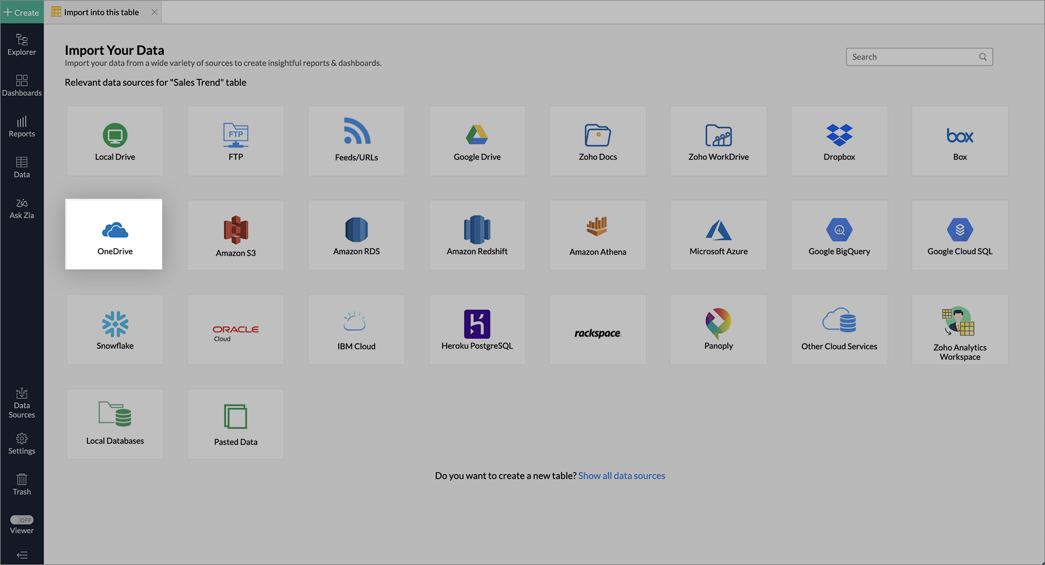Choose Heroku PostgreSQL data source
Image resolution: width=1045 pixels, height=565 pixels.
tap(477, 330)
